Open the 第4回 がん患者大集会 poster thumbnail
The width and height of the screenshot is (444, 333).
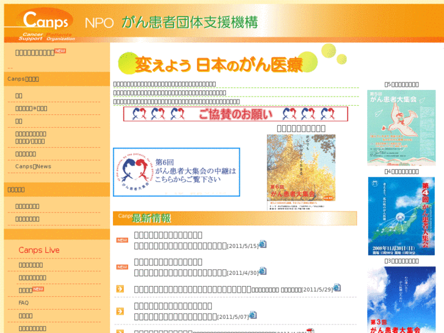coord(401,216)
